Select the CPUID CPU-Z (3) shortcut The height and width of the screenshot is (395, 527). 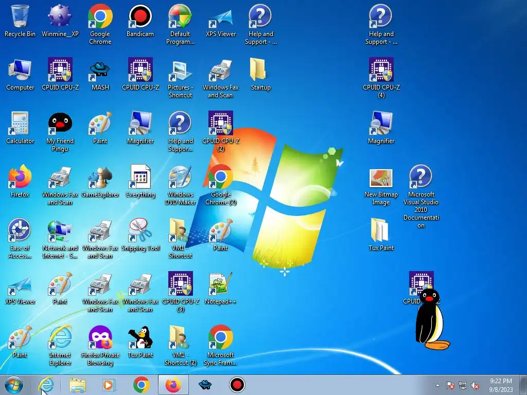click(181, 292)
